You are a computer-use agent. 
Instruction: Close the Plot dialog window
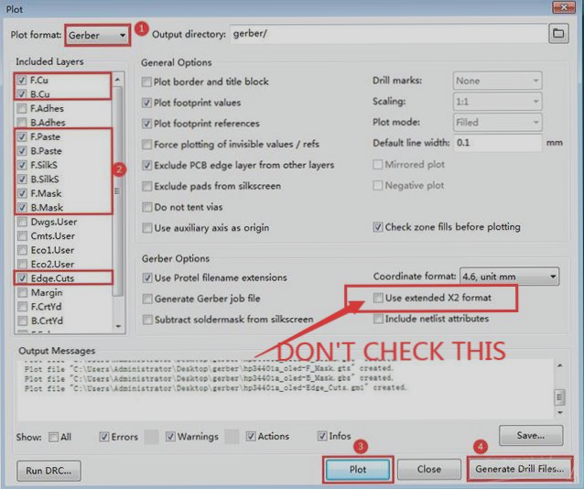pyautogui.click(x=565, y=7)
